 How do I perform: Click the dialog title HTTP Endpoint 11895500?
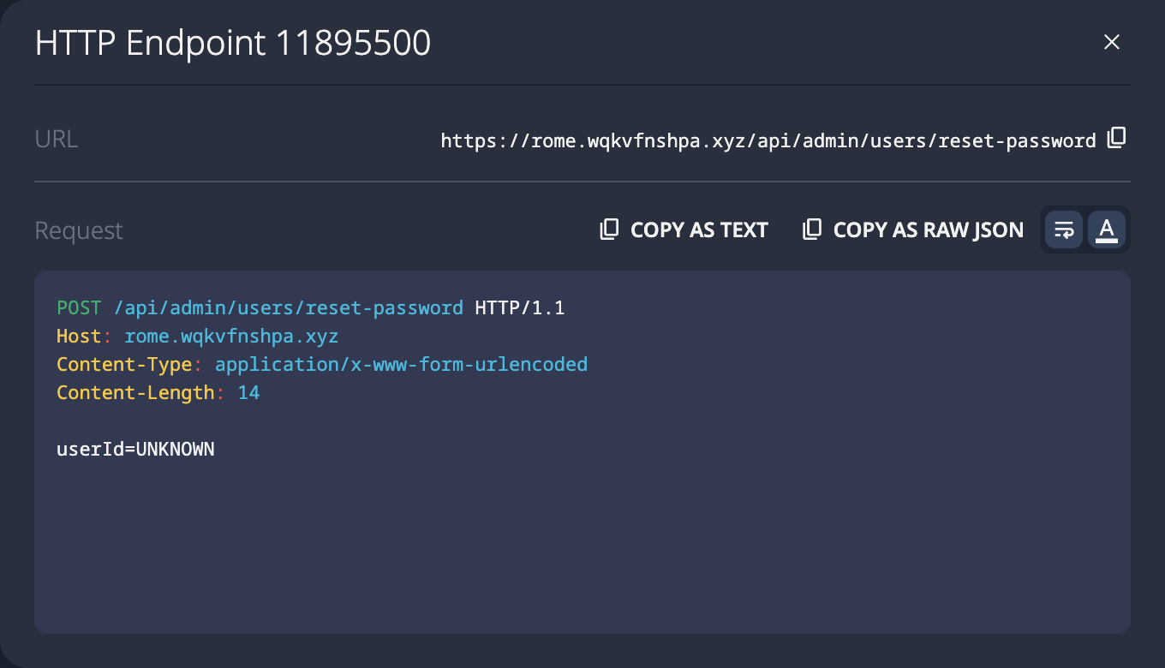(x=232, y=42)
